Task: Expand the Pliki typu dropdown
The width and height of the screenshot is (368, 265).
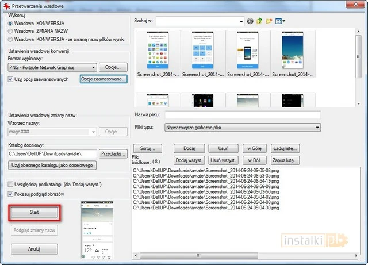Action: [317, 128]
